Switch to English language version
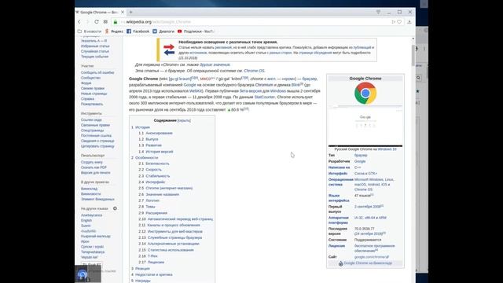Image resolution: width=503 pixels, height=283 pixels. [x=86, y=220]
